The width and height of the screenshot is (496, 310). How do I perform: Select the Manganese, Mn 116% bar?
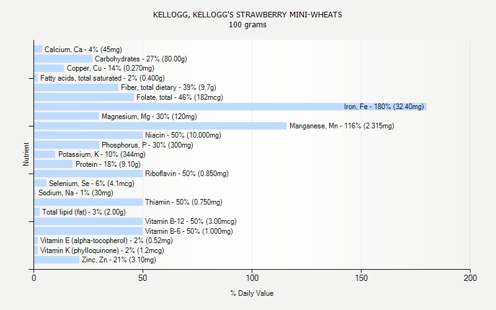tap(160, 126)
